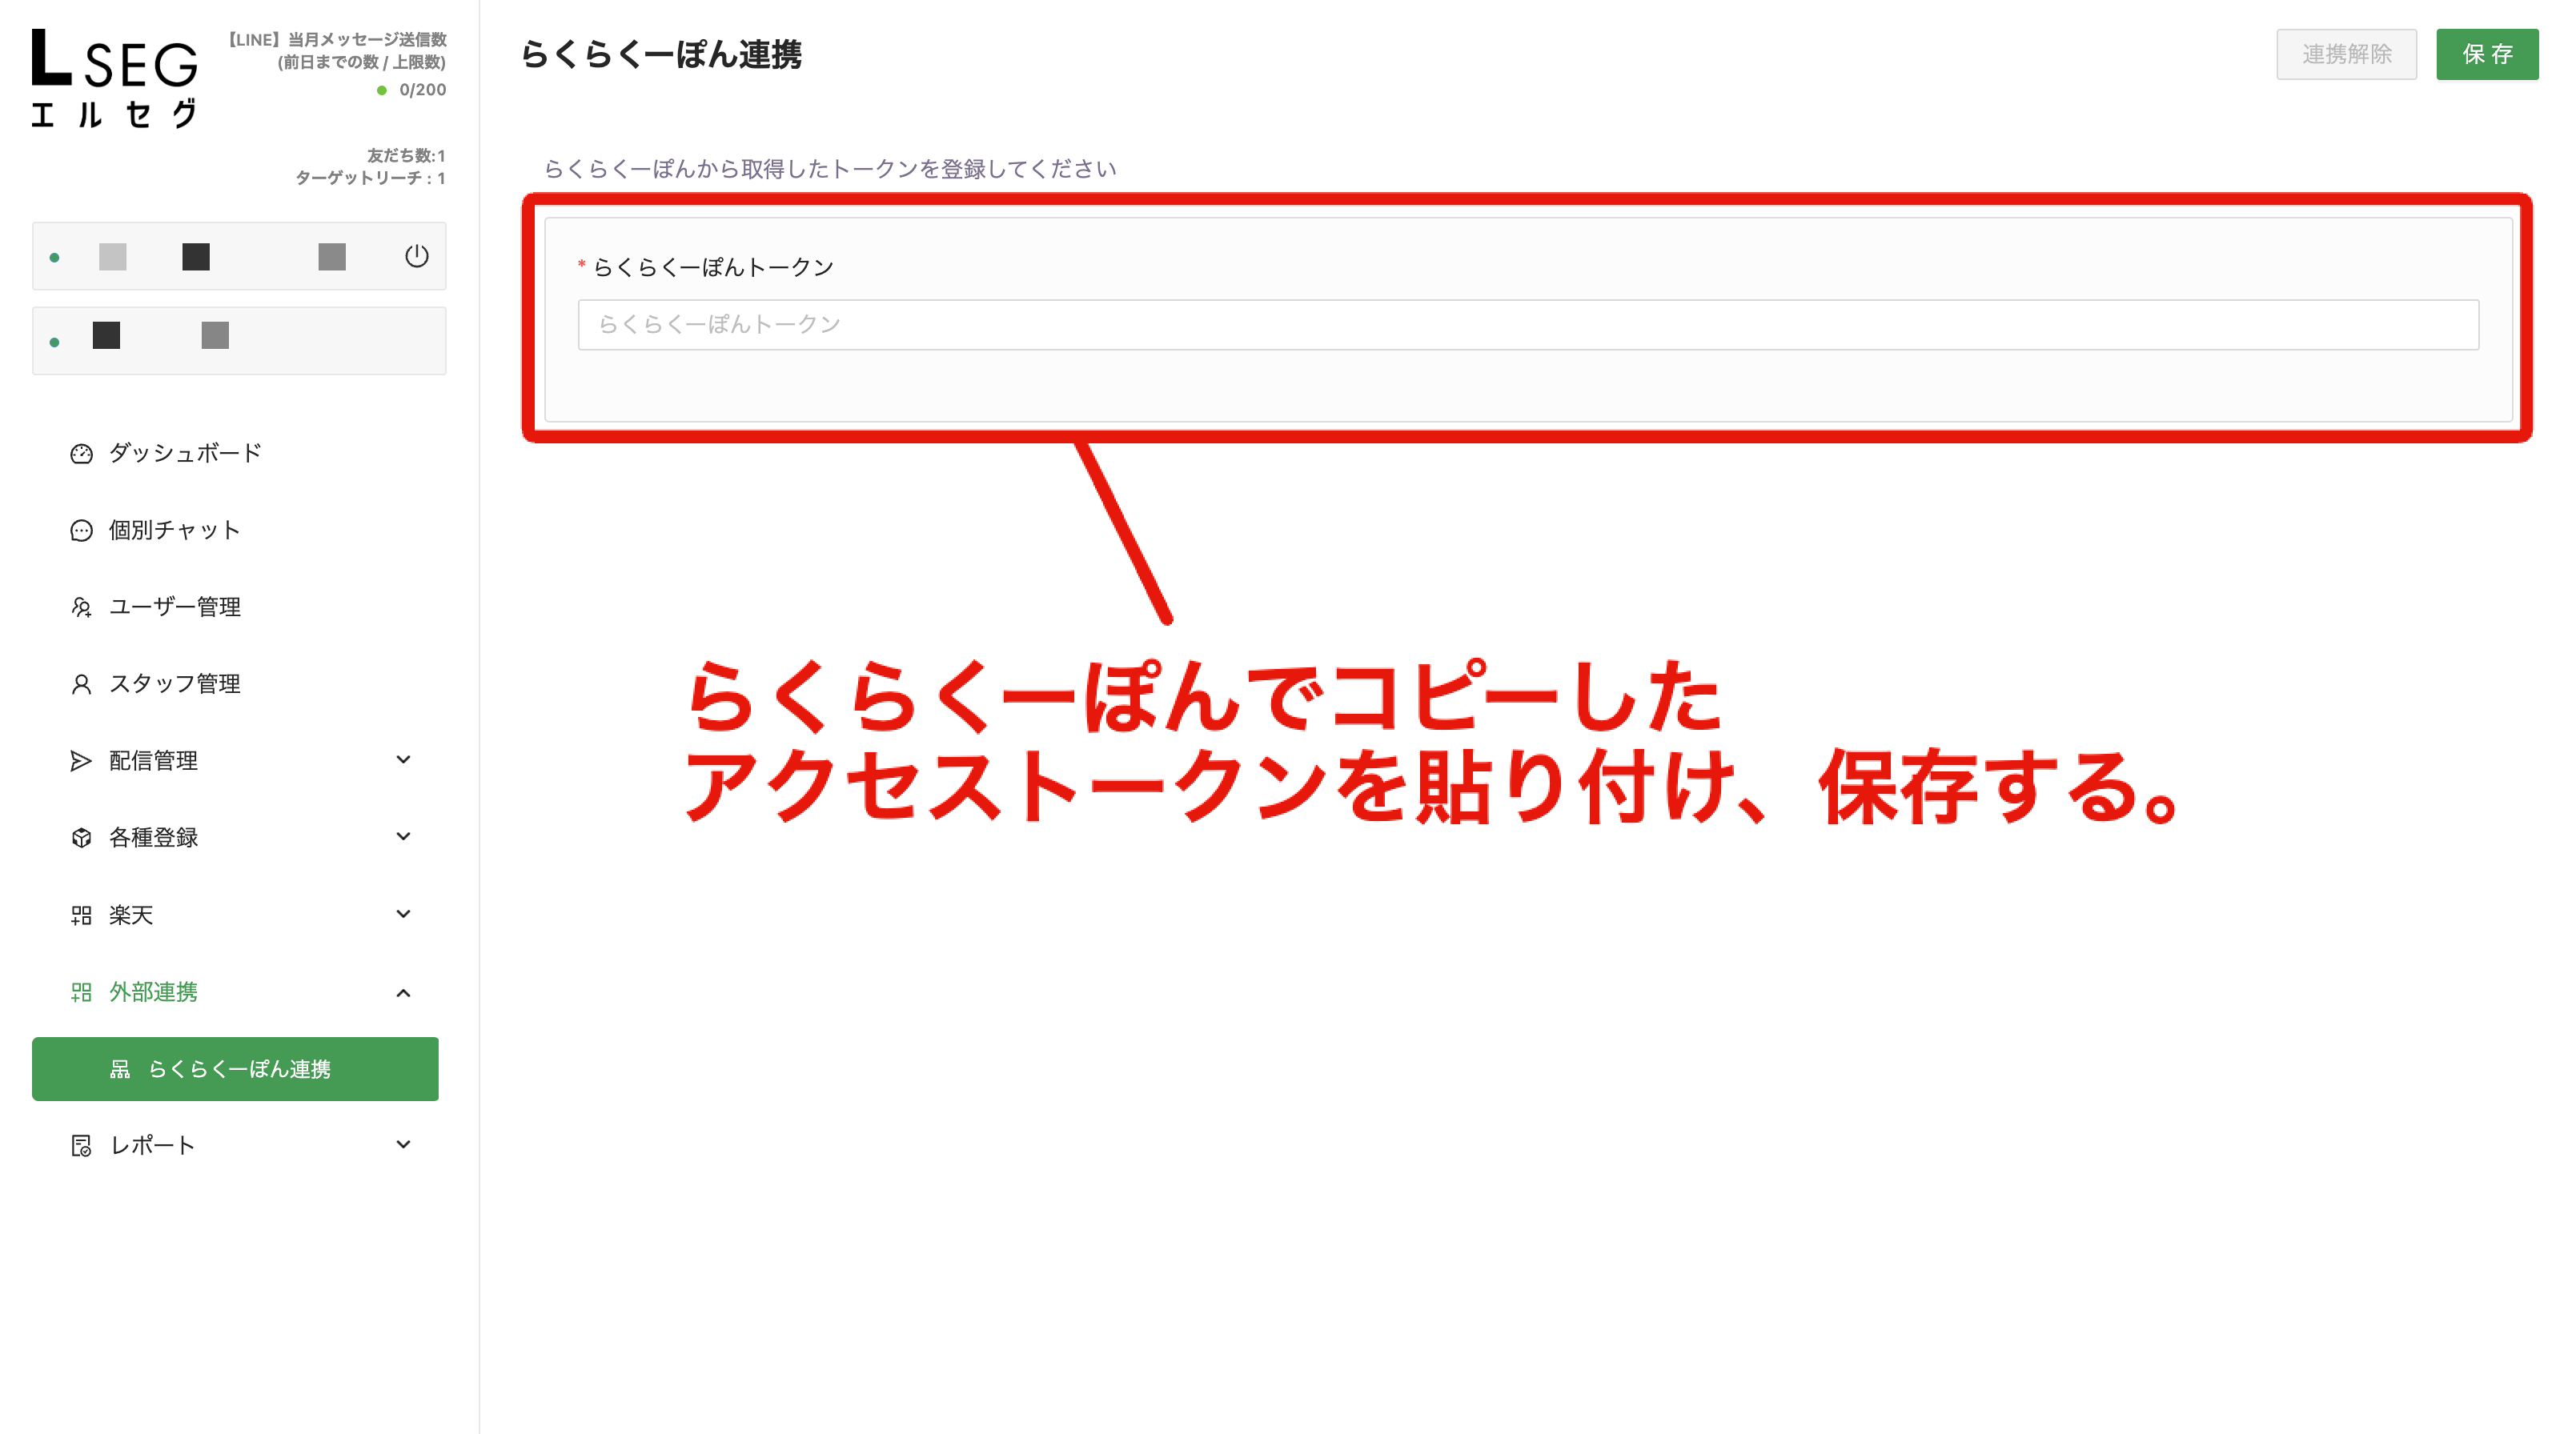Click the ターゲットリーチ：1 text

click(370, 178)
